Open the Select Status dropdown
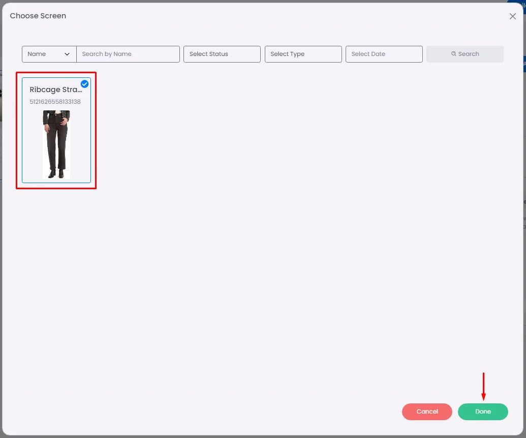526x438 pixels. 222,54
